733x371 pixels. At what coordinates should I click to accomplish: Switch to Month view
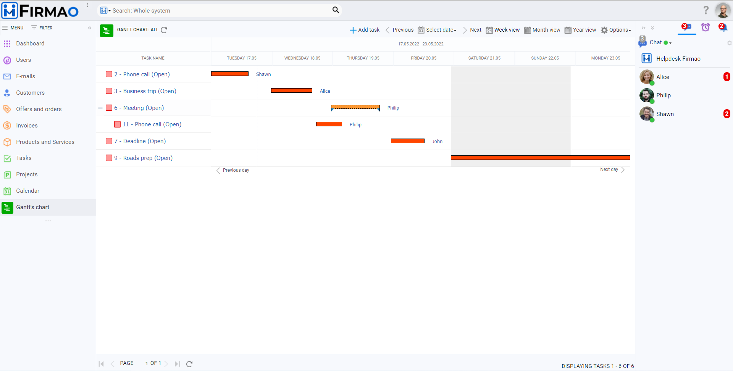click(x=542, y=30)
